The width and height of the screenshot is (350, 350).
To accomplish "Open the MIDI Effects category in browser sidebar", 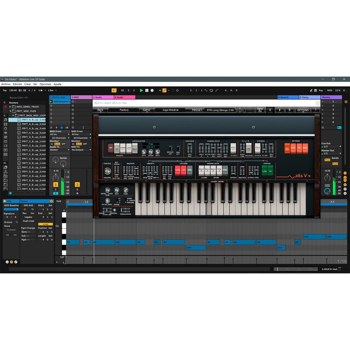I will tap(5, 137).
